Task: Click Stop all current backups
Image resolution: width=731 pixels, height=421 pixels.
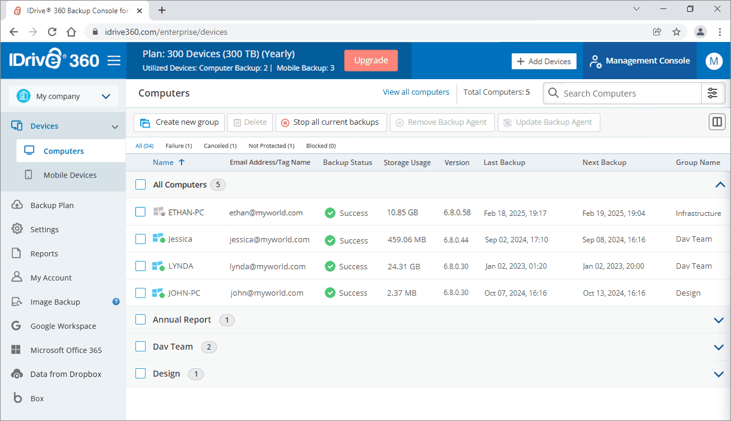Action: 331,122
